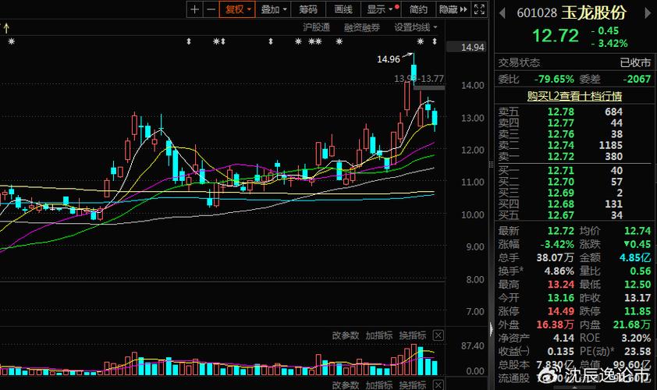
Task: Click the 最高 13.24 value
Action: click(x=560, y=285)
